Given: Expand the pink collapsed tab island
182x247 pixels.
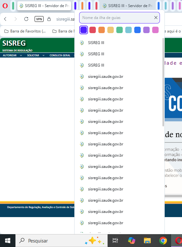Looking at the screenshot, I should [180, 6].
